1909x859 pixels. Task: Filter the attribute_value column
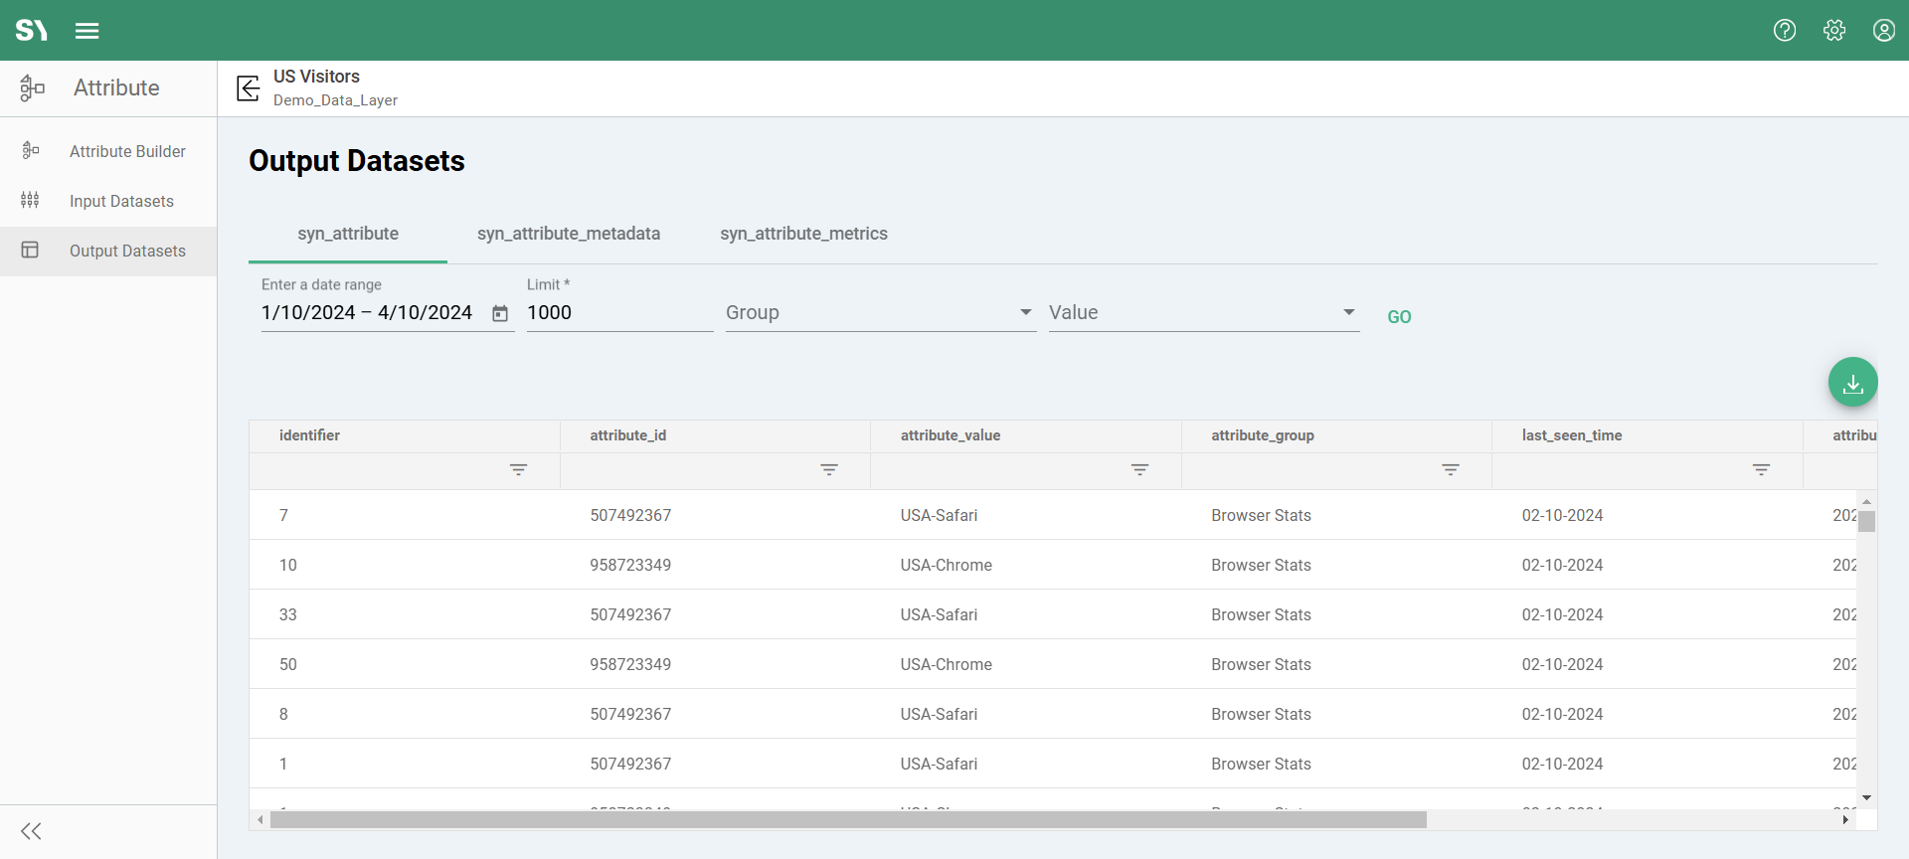[1139, 470]
